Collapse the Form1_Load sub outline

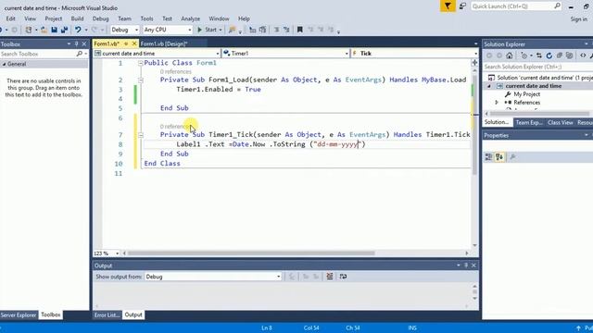coord(140,80)
